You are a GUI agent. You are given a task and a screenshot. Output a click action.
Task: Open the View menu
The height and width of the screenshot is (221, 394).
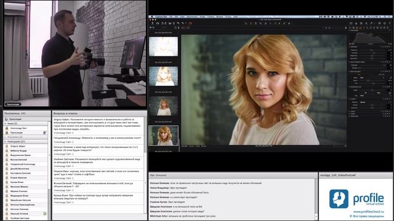(182, 17)
